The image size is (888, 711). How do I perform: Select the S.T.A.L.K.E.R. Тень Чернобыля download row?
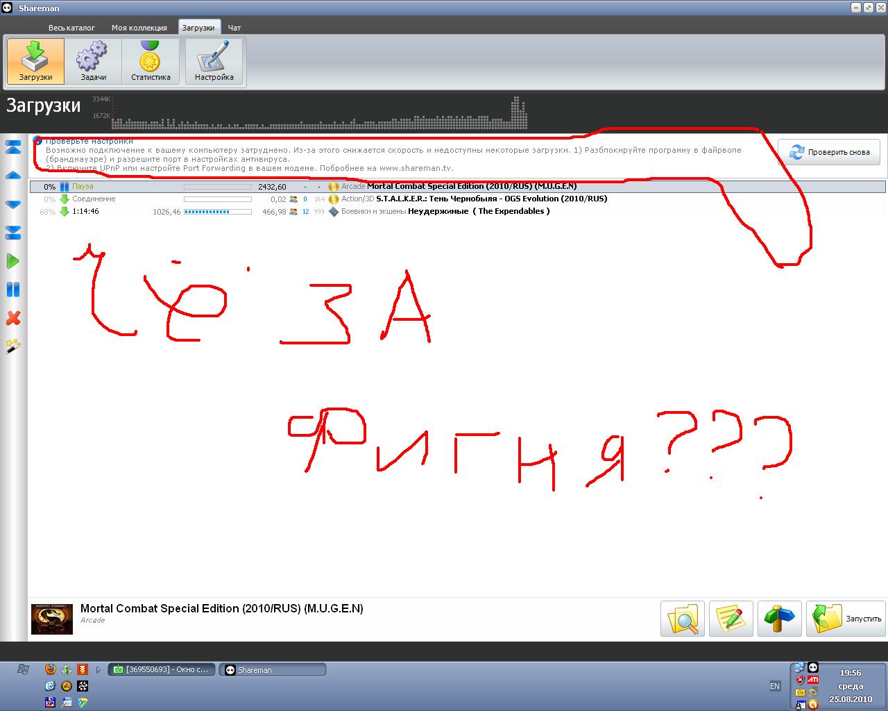coord(458,199)
